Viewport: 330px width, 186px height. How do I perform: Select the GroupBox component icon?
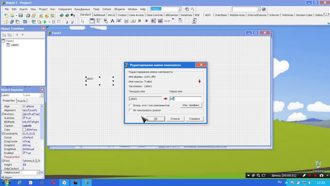(174, 21)
